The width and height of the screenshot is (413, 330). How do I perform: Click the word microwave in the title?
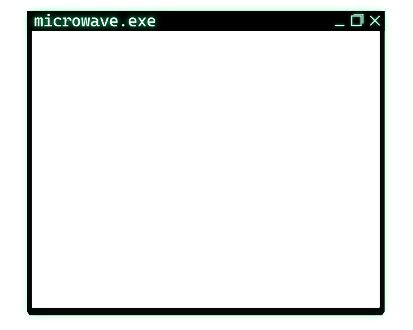76,21
